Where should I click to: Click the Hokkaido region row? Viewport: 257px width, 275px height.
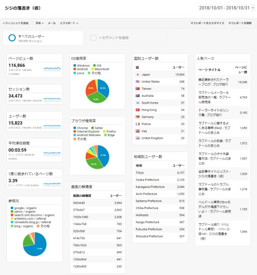coord(160,215)
